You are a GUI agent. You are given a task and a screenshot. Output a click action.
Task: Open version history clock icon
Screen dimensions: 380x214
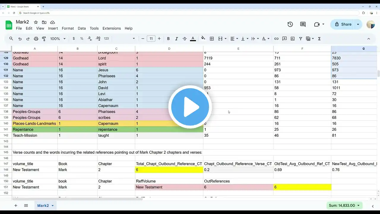(290, 24)
